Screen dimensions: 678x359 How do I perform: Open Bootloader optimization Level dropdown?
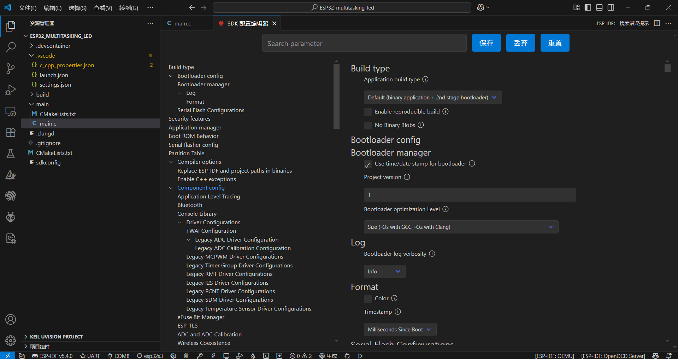pos(461,227)
